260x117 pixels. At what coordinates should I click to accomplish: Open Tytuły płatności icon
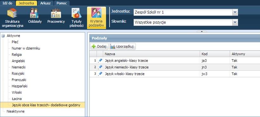pos(76,13)
